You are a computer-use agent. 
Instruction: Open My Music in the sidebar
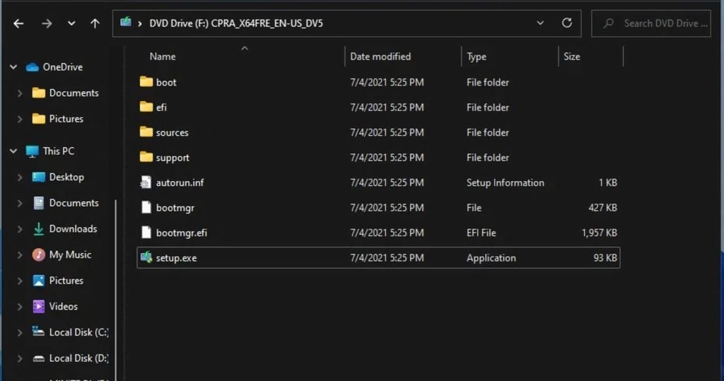coord(70,254)
